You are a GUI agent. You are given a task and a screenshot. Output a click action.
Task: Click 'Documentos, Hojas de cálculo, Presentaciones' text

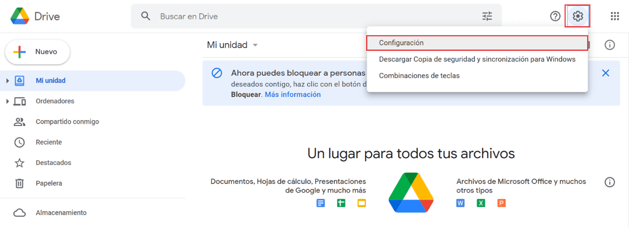coord(288,181)
